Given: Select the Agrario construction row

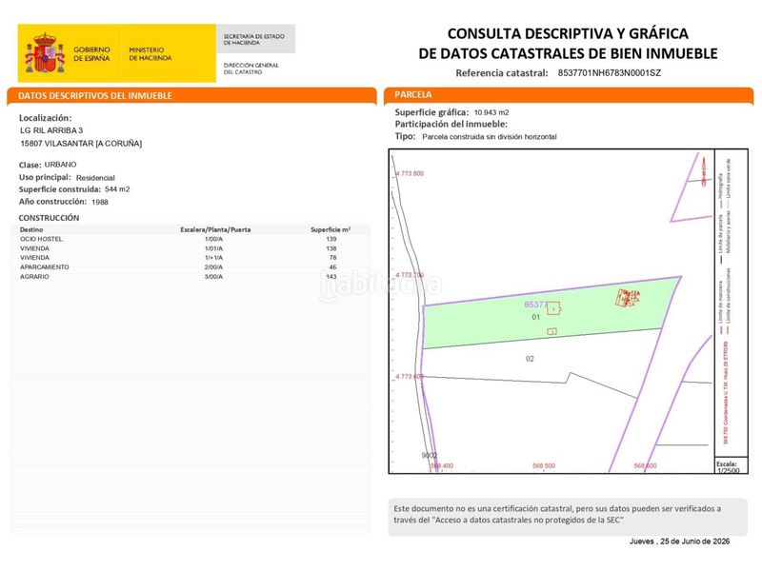Looking at the screenshot, I should point(190,276).
